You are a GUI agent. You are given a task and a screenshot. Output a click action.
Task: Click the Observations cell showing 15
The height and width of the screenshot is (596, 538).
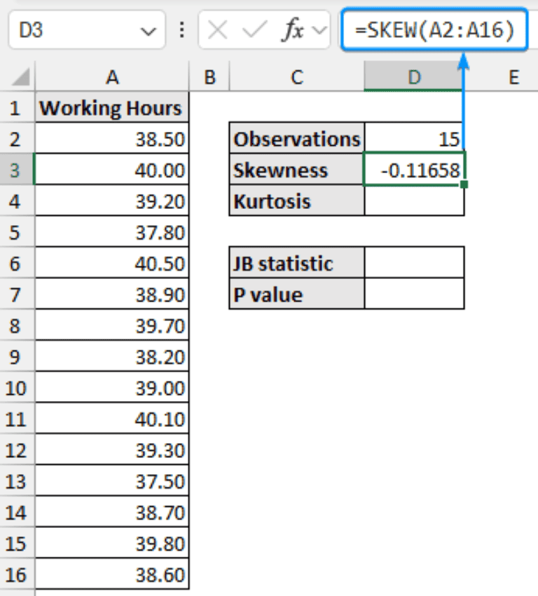point(414,139)
